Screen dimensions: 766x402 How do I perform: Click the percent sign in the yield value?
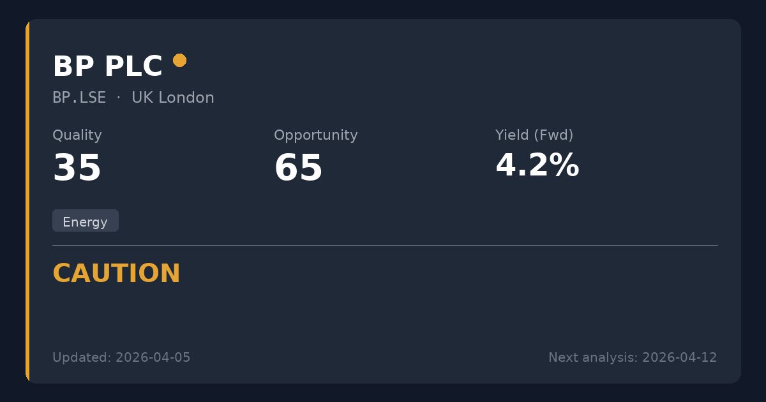point(566,166)
